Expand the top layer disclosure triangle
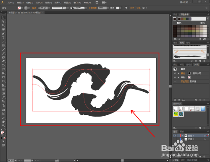The image size is (210, 162). coord(182,135)
